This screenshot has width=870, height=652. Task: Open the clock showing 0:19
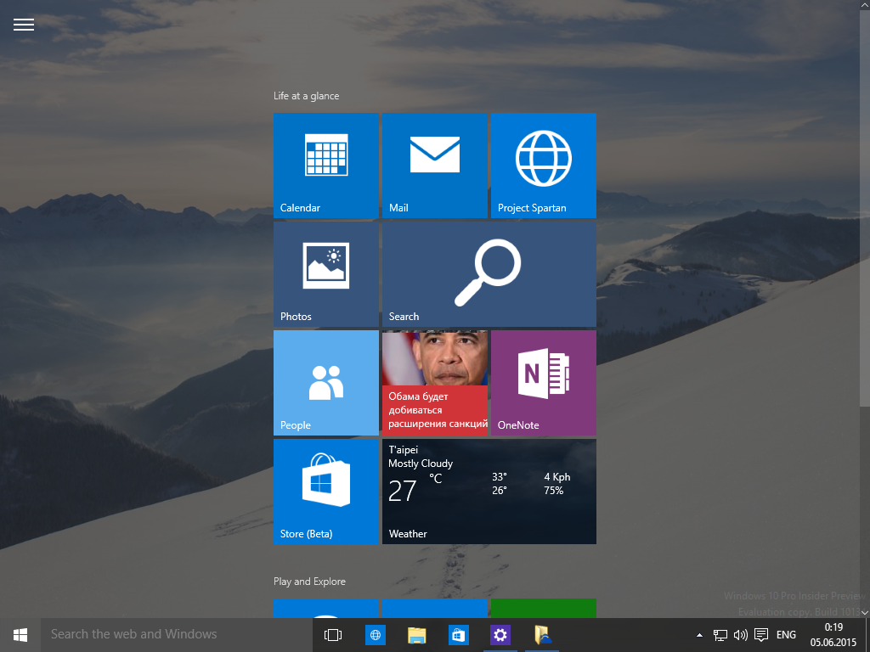pyautogui.click(x=833, y=635)
